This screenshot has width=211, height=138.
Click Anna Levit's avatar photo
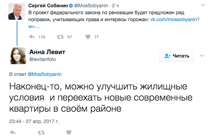tap(18, 56)
